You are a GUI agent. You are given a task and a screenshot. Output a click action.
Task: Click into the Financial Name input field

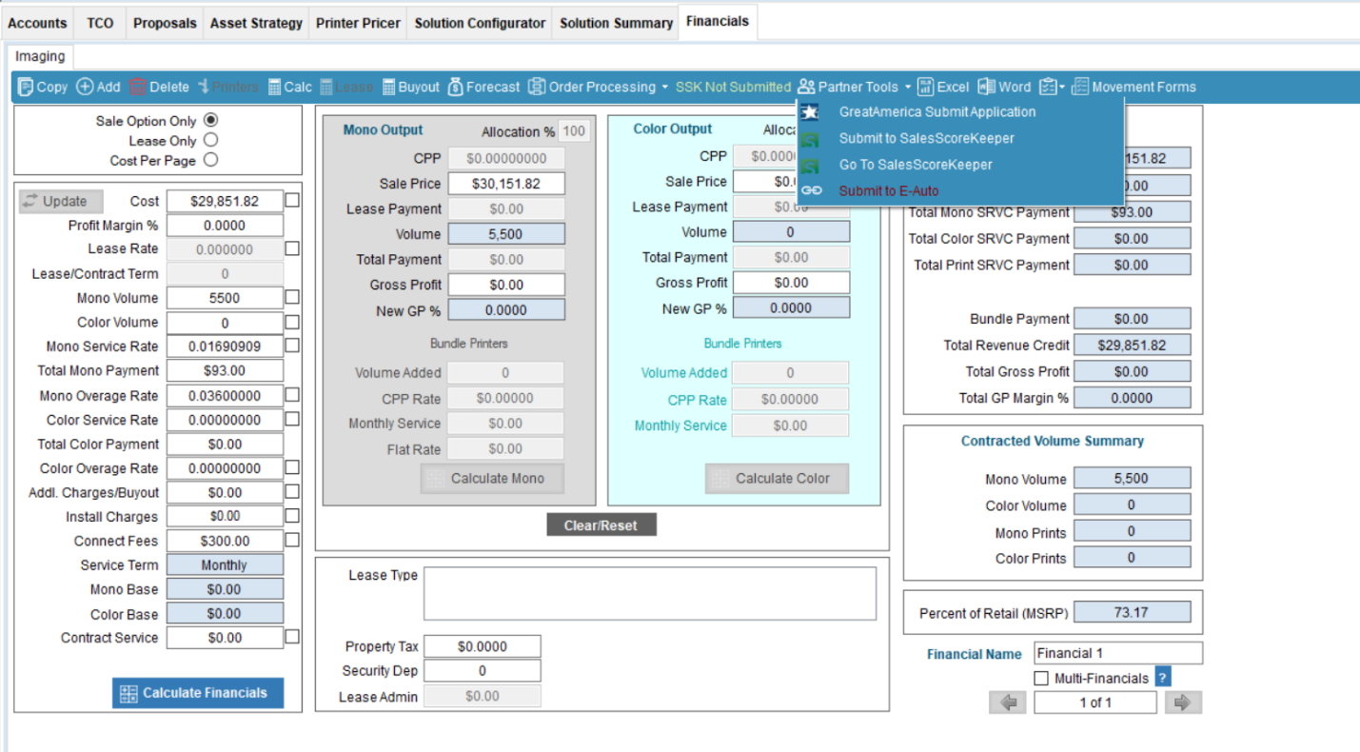1118,653
